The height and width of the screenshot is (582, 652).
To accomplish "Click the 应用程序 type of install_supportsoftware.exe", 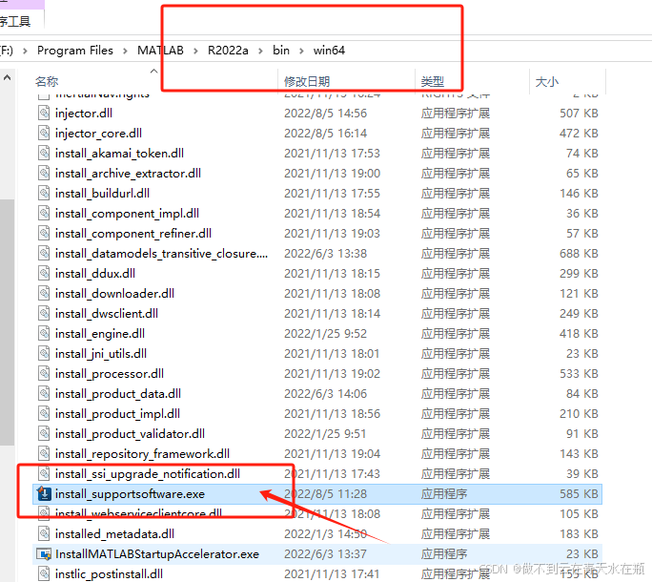I will click(443, 493).
